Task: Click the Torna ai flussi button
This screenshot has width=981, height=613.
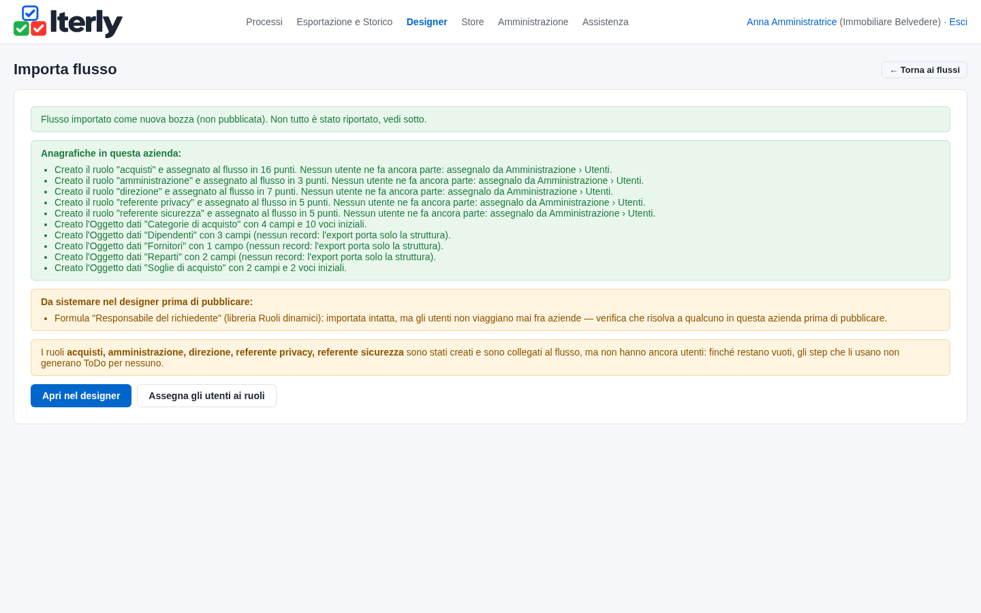Action: (924, 70)
